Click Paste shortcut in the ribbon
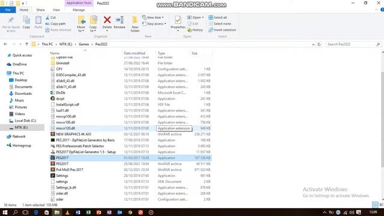384x216 pixels. coord(58,30)
